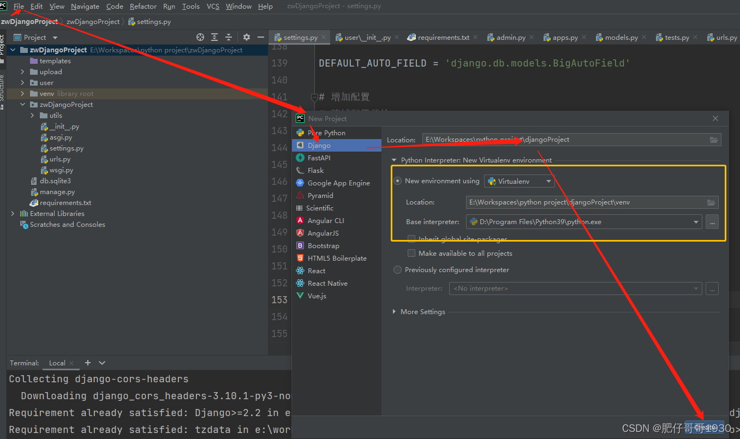Viewport: 740px width, 439px height.
Task: Open the Navigate menu
Action: [85, 7]
